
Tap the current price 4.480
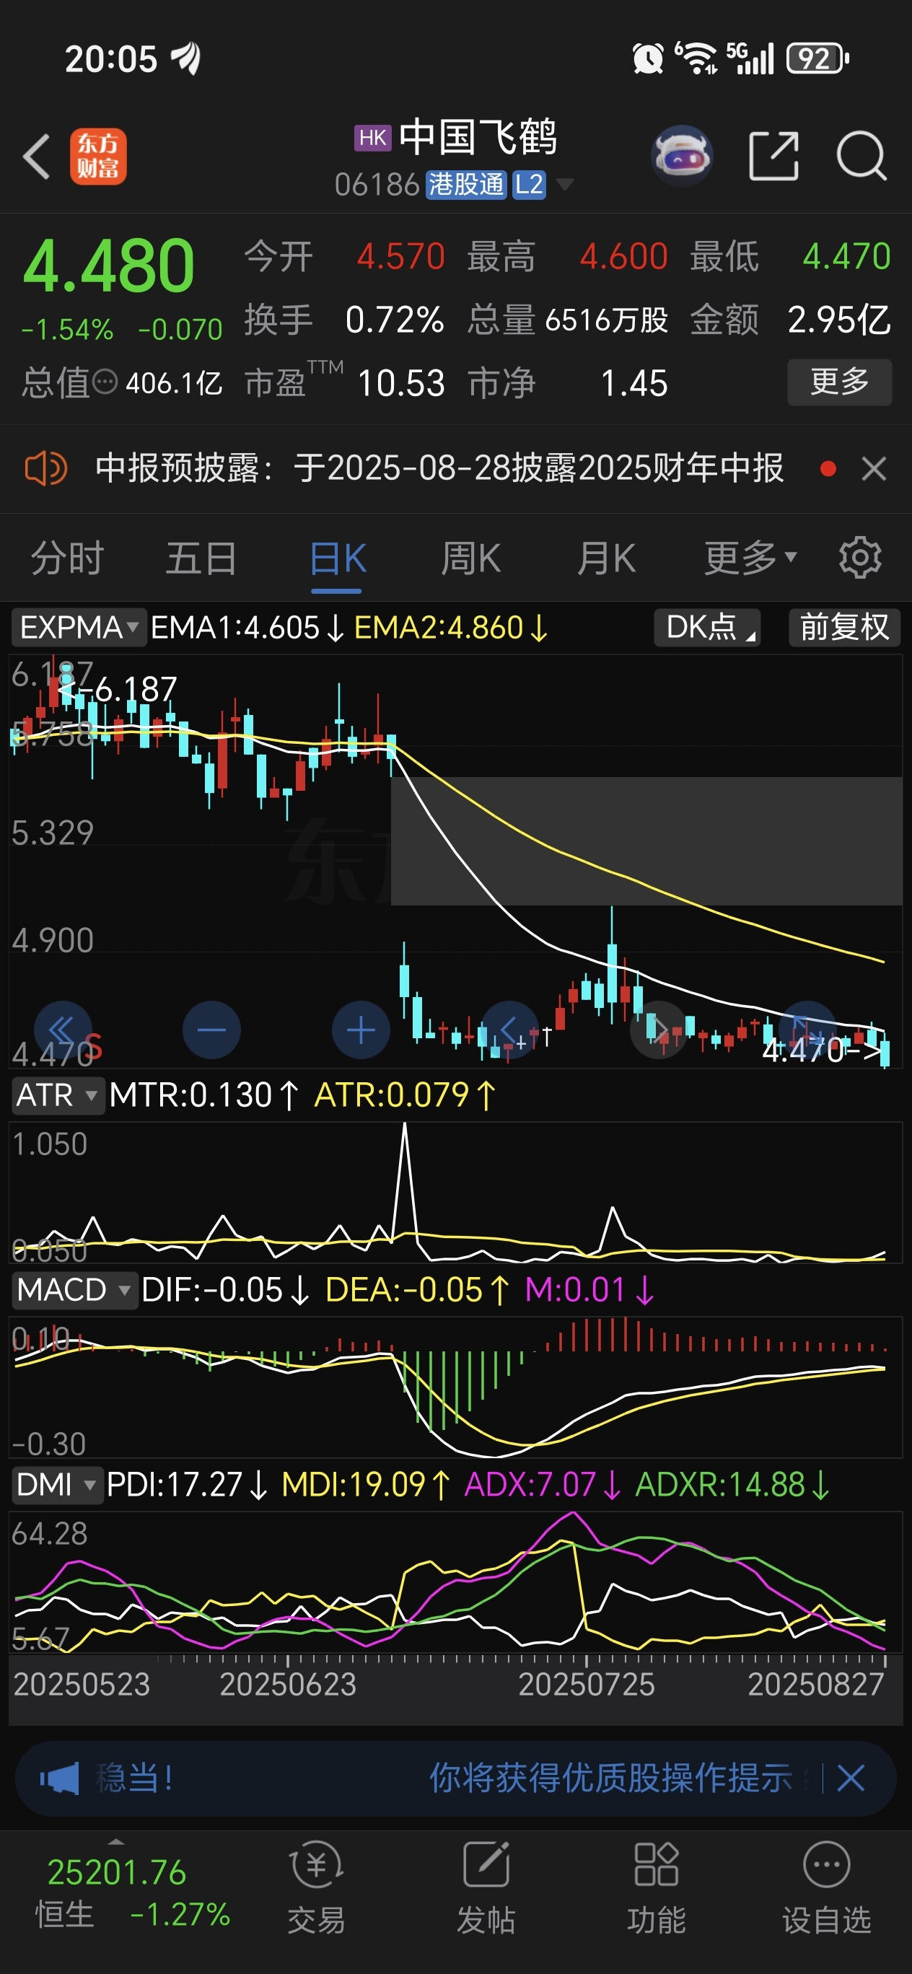tap(108, 265)
